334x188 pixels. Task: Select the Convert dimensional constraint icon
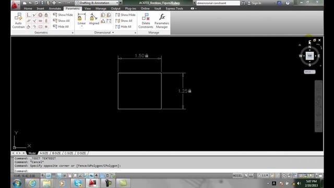click(109, 21)
